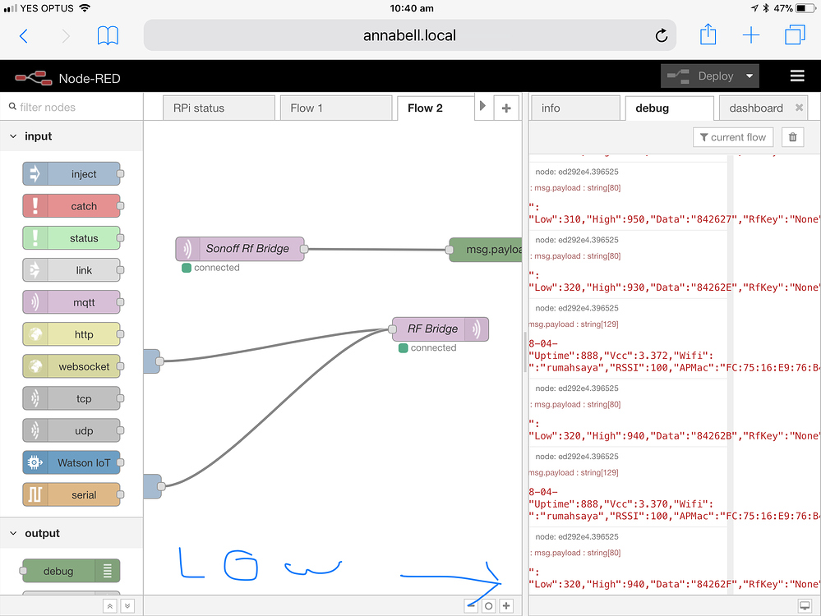Viewport: 821px width, 616px height.
Task: Click the mqtt node in the input palette
Action: pyautogui.click(x=71, y=302)
